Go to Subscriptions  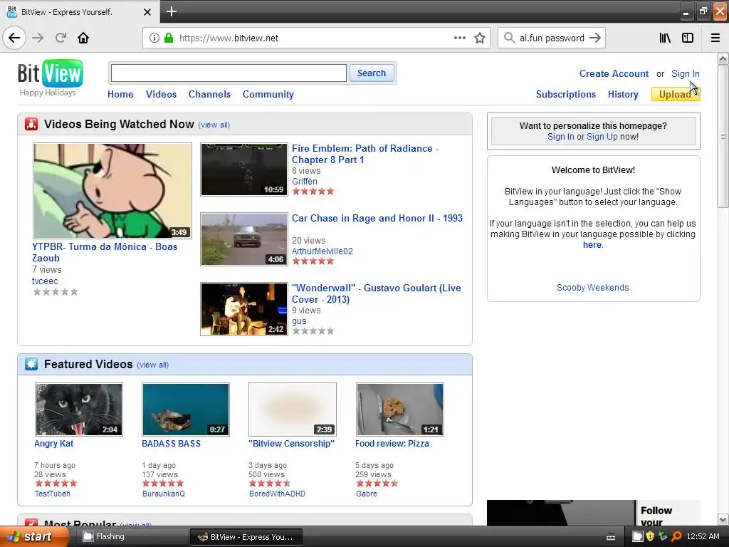(x=566, y=94)
